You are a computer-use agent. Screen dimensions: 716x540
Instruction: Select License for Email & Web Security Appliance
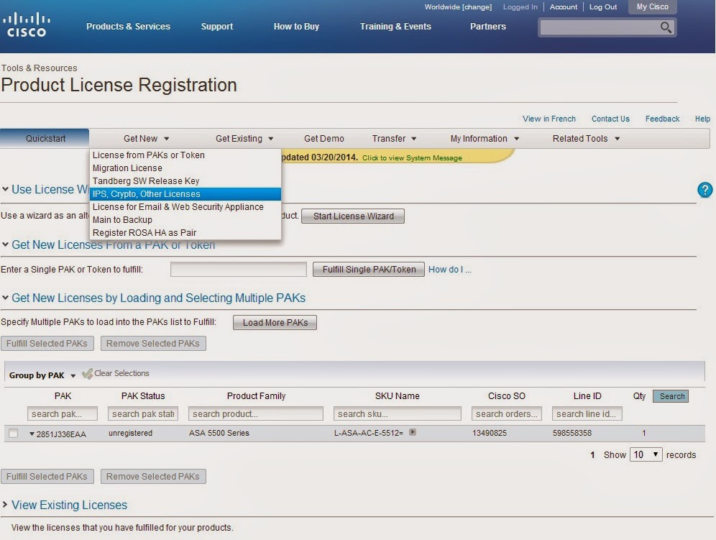click(185, 207)
